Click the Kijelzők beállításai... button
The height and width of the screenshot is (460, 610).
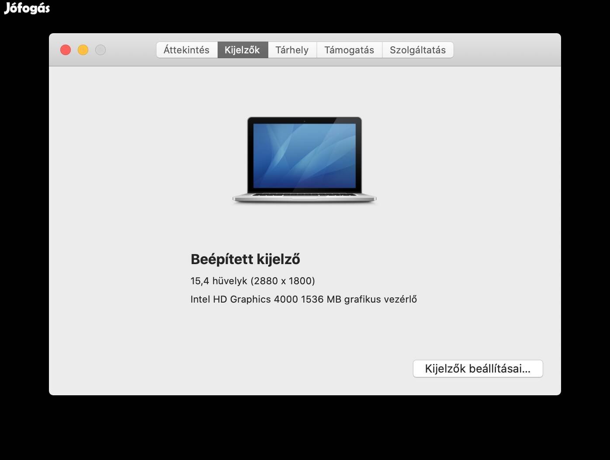point(478,369)
